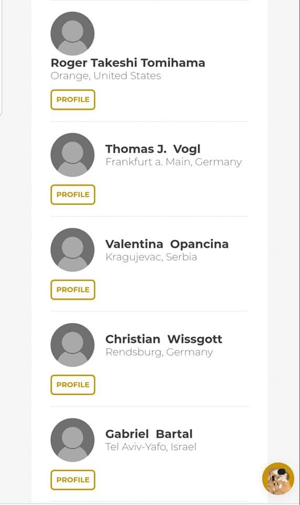Select the Valentina Opancina name heading
This screenshot has height=505, width=300.
(167, 244)
